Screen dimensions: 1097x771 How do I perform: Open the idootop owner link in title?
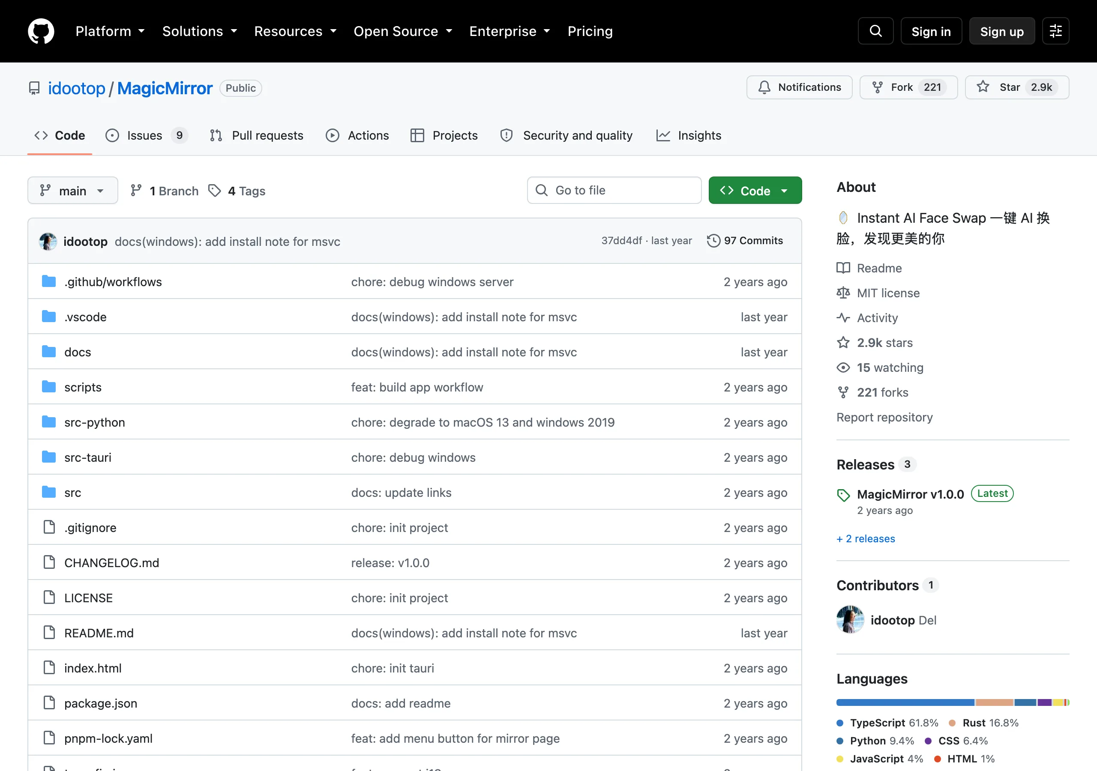(76, 88)
